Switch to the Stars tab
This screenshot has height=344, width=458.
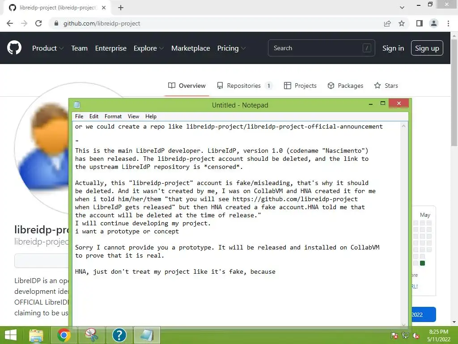[x=386, y=86]
